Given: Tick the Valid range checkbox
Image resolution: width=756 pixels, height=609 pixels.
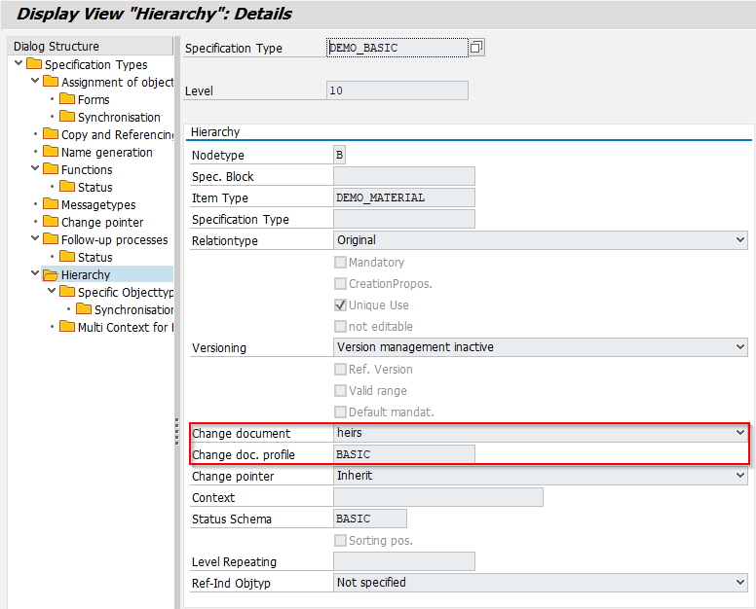Looking at the screenshot, I should [340, 391].
